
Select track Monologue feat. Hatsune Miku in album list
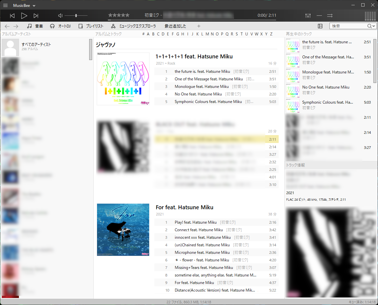pos(216,87)
